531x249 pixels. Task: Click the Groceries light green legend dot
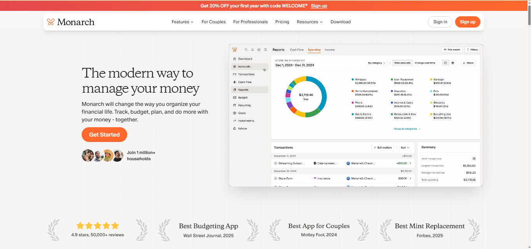pyautogui.click(x=431, y=103)
